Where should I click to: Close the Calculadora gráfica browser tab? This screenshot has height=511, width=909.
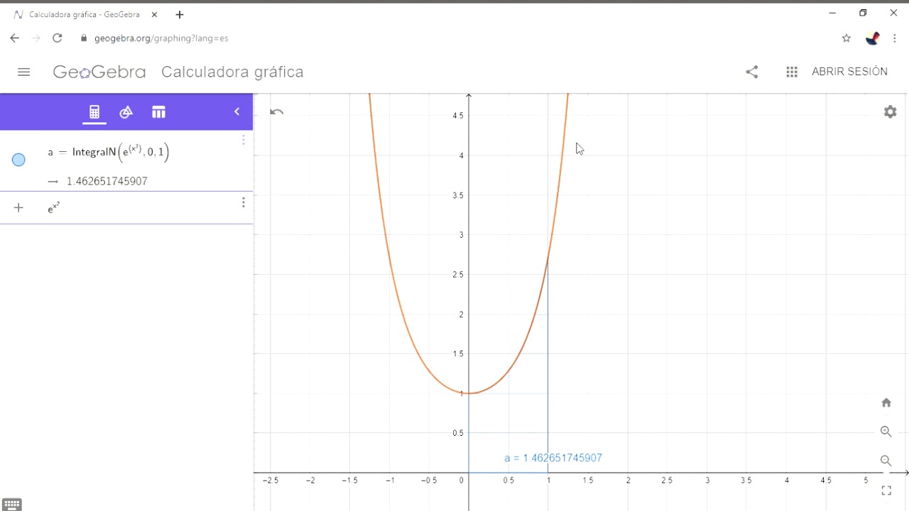click(x=154, y=14)
